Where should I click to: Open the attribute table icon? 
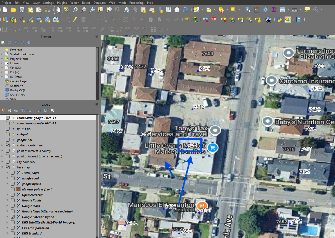coord(282,10)
